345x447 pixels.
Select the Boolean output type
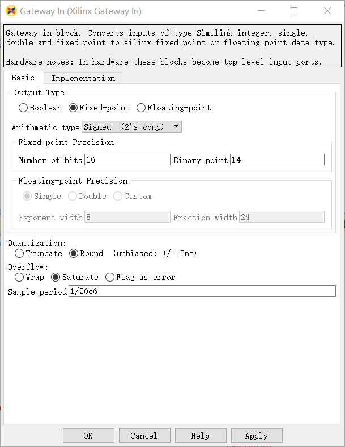(23, 108)
